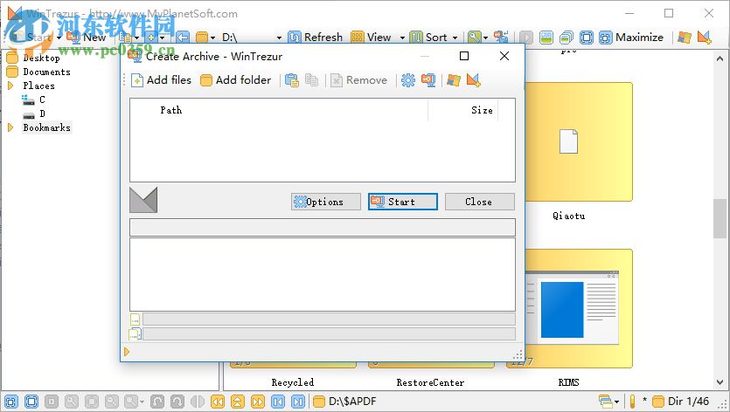Image resolution: width=730 pixels, height=412 pixels.
Task: Click the main file list vertical scrollbar
Action: (720, 219)
